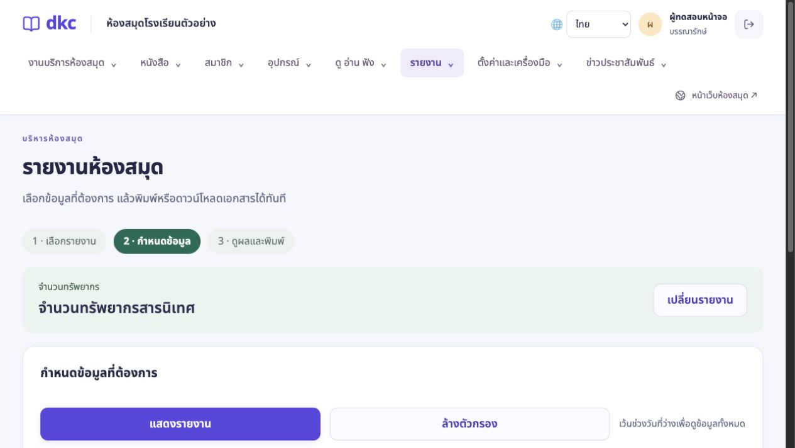
Task: Click the เว้นช่วงวันที่ว่างเพื่อดูข้อมูลทั้งหมด hint text
Action: [682, 424]
